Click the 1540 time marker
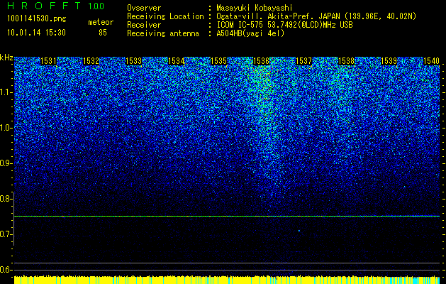 (432, 61)
